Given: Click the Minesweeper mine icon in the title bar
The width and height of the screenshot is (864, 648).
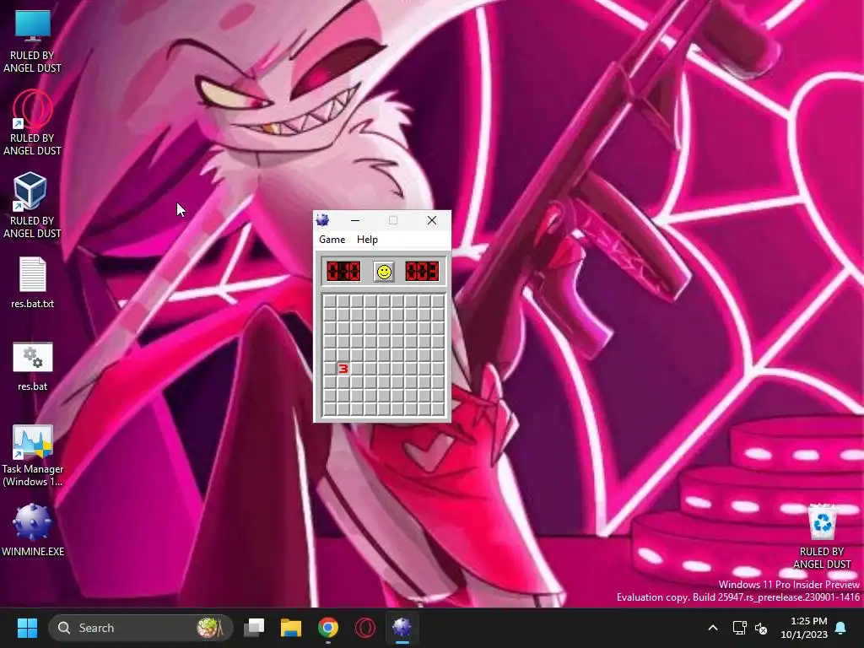Looking at the screenshot, I should [x=323, y=220].
